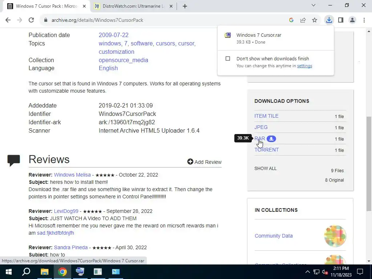The width and height of the screenshot is (372, 279).
Task: Click the lock icon in address bar
Action: click(x=46, y=20)
